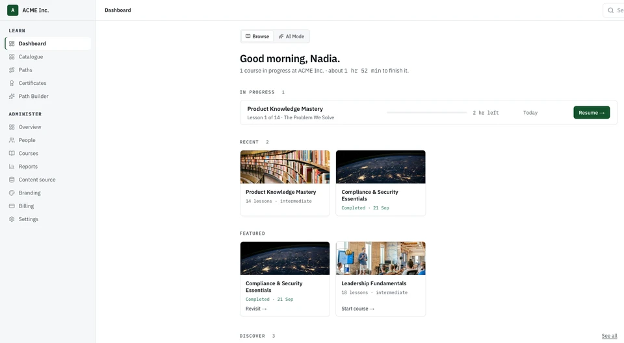Go to Paths section
The width and height of the screenshot is (624, 343).
tap(47, 70)
